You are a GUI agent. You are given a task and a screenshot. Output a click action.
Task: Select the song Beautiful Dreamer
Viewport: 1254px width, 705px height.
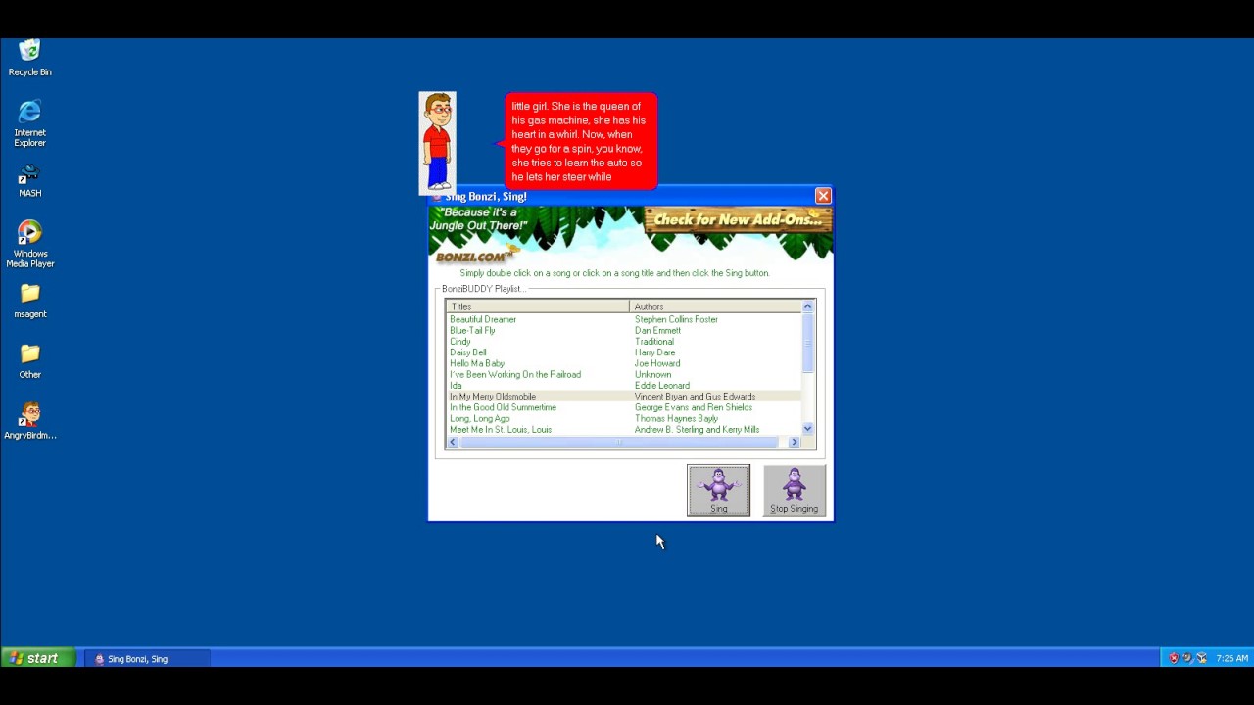pyautogui.click(x=483, y=319)
